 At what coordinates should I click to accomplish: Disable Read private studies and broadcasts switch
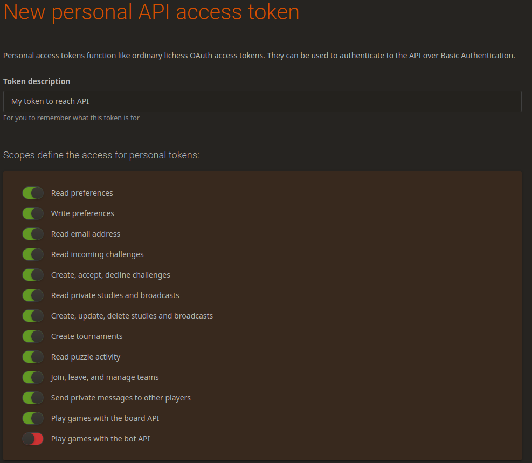(x=33, y=295)
